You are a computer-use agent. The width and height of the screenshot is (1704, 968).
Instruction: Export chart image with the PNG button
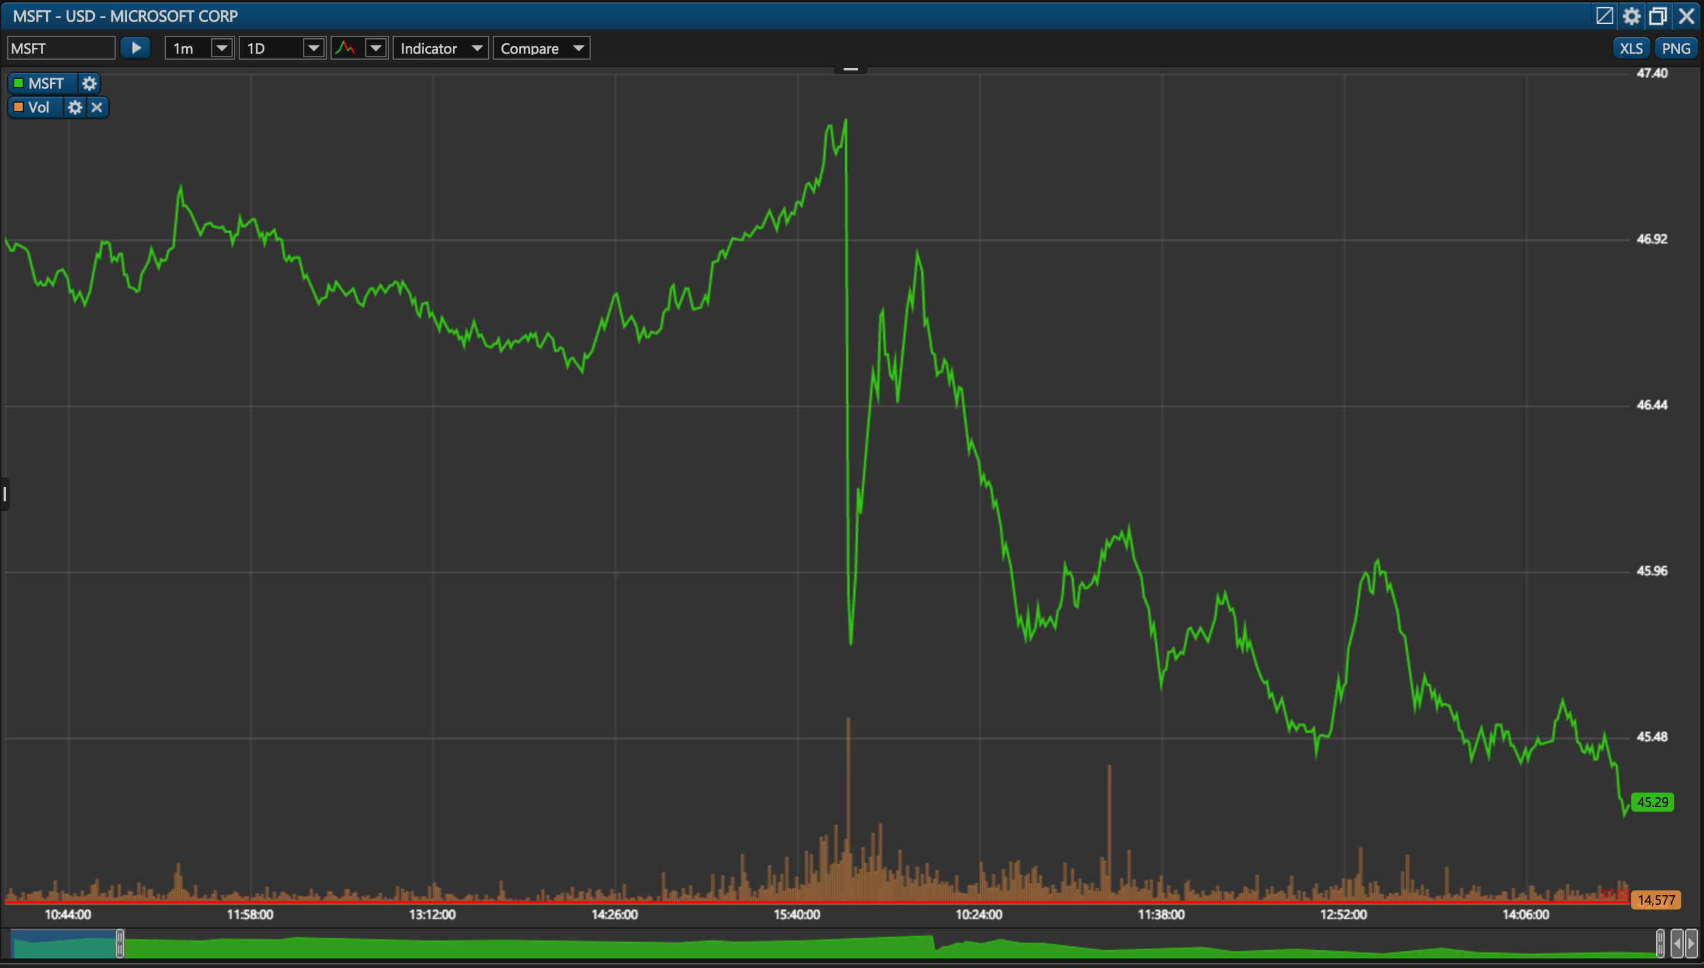(x=1675, y=48)
